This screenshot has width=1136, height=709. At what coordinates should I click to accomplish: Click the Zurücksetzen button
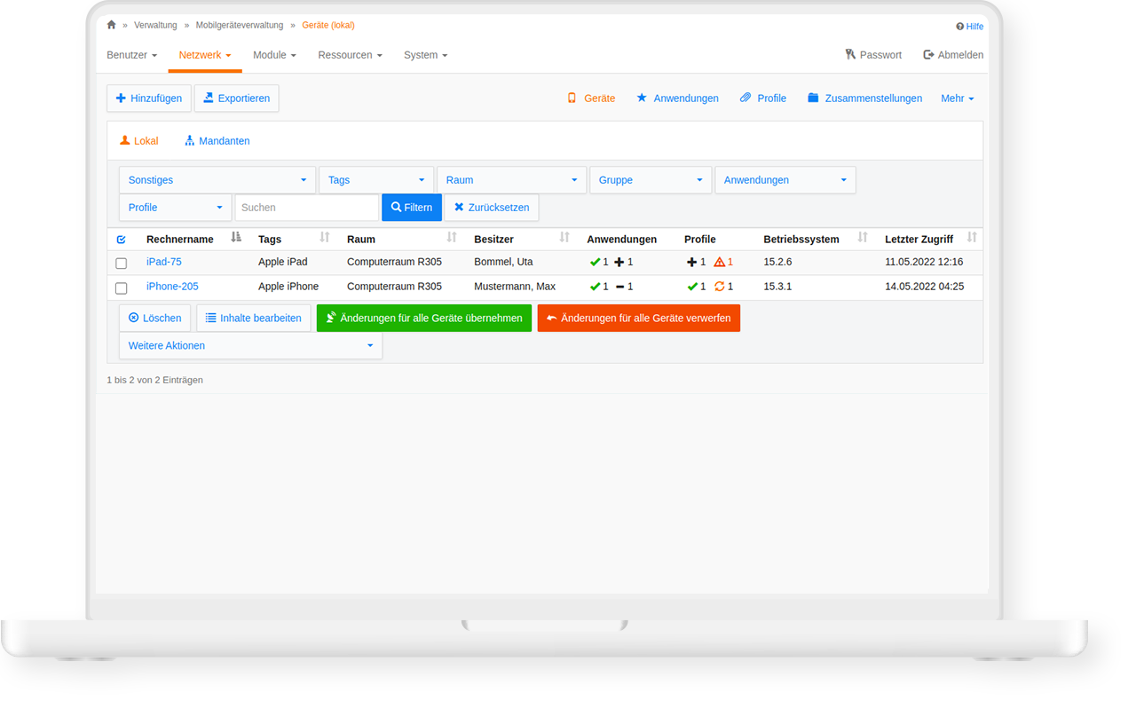point(492,208)
